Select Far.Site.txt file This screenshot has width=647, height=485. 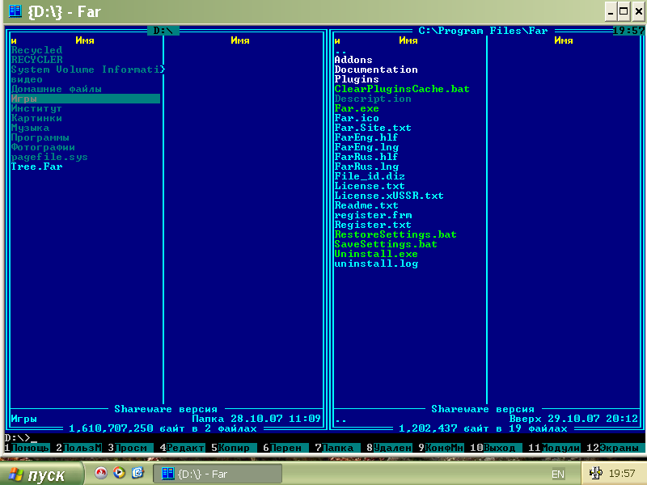373,128
